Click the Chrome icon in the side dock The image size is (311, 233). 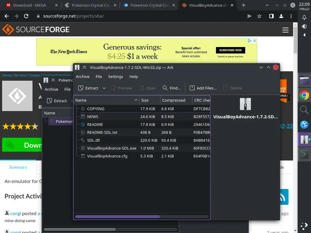click(304, 96)
